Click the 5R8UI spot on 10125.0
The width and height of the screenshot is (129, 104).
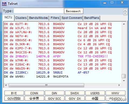pos(46,72)
